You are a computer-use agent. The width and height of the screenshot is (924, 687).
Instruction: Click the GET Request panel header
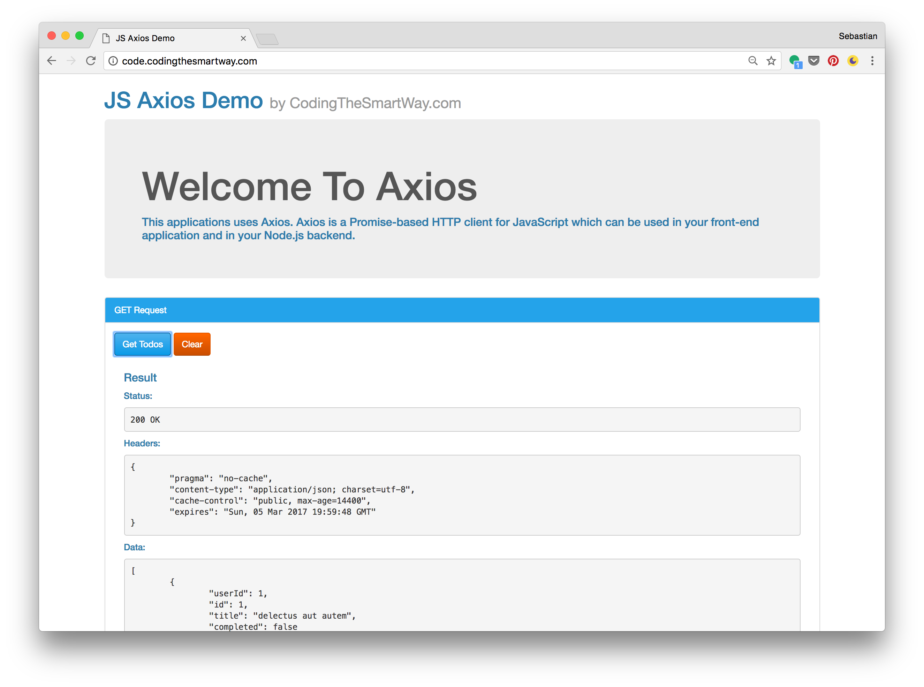coord(141,310)
